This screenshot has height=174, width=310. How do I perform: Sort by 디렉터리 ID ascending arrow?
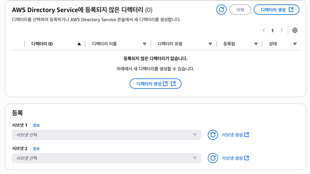[79, 44]
